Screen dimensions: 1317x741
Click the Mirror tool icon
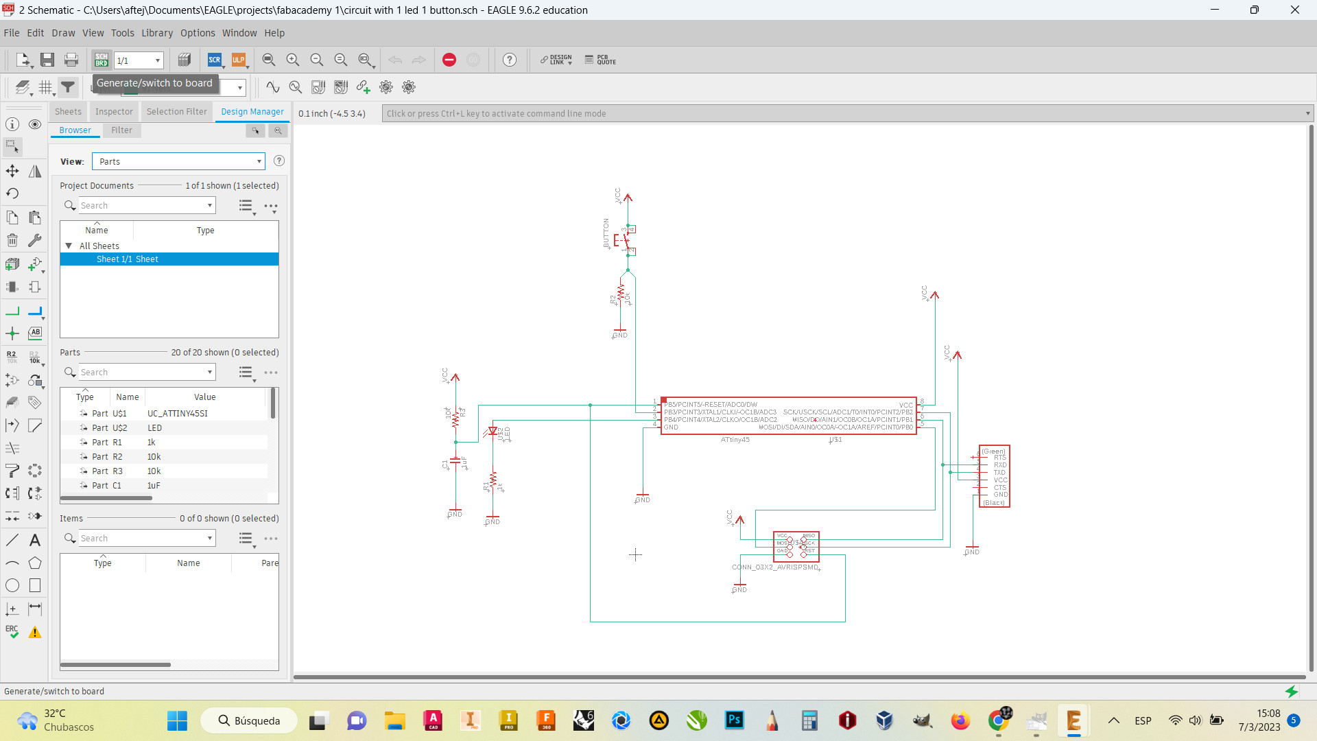coord(35,171)
